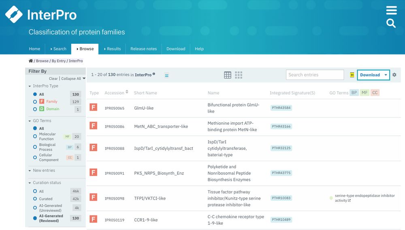Open the Results tab
Viewport: 405px width, 230px height.
point(112,49)
